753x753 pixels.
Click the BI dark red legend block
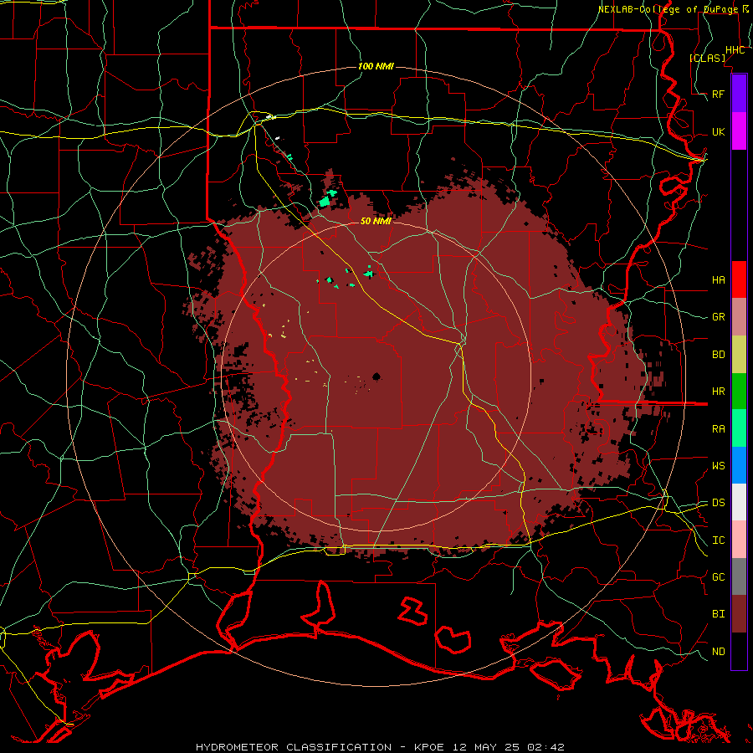coord(739,614)
